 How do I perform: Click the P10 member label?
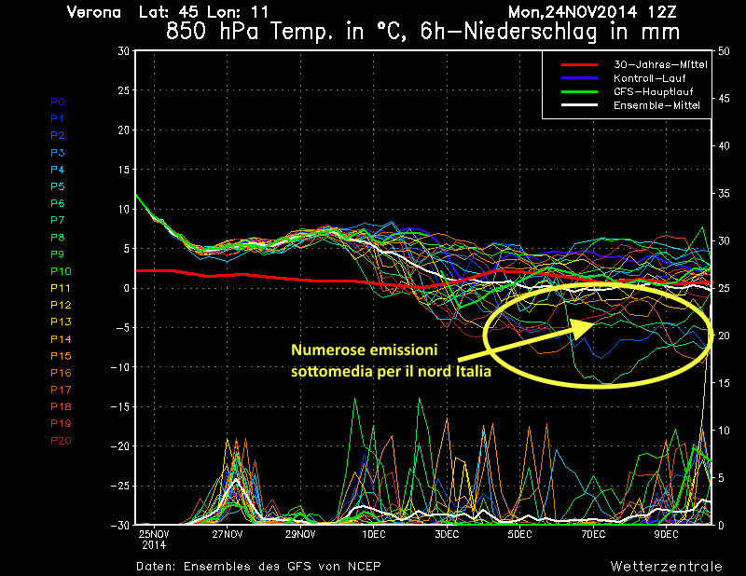[x=61, y=271]
